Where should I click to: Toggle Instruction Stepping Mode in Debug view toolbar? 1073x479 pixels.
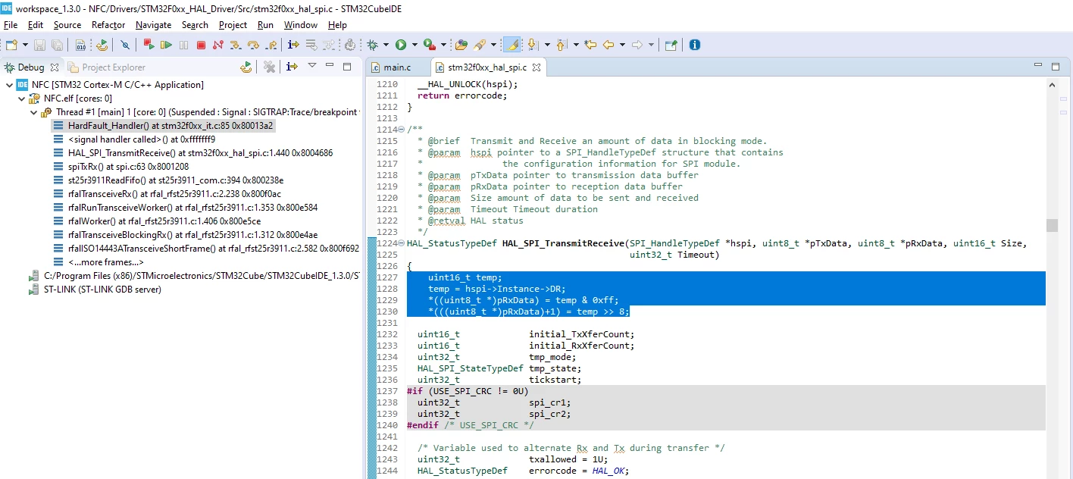pyautogui.click(x=292, y=67)
